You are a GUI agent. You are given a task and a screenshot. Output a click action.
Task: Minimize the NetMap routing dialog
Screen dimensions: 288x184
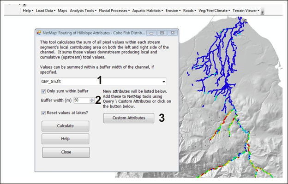[151, 33]
